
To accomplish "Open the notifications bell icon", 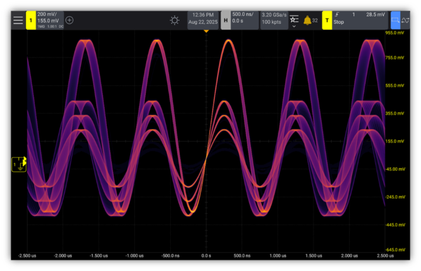I will (x=307, y=20).
